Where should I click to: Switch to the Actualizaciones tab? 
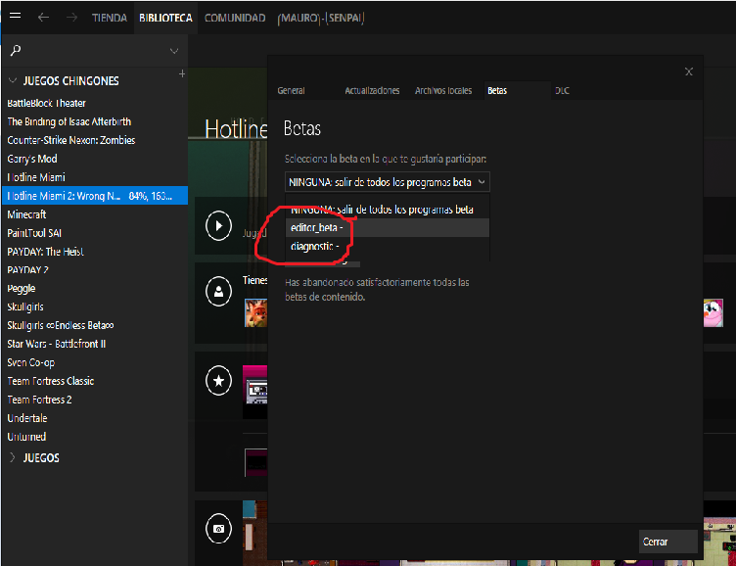coord(372,91)
